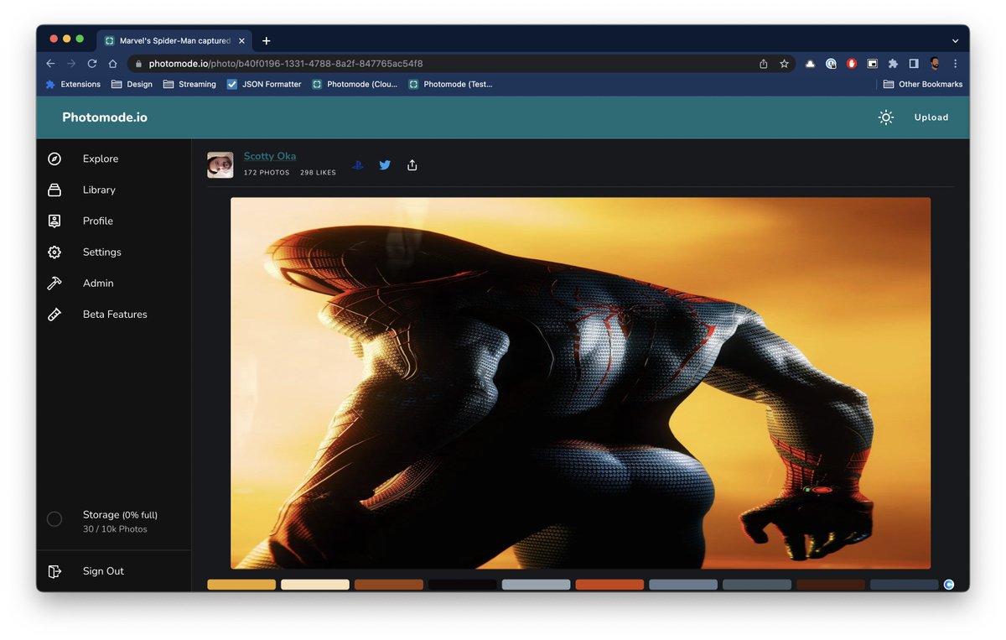1006x640 pixels.
Task: Click the Upload button
Action: 931,117
